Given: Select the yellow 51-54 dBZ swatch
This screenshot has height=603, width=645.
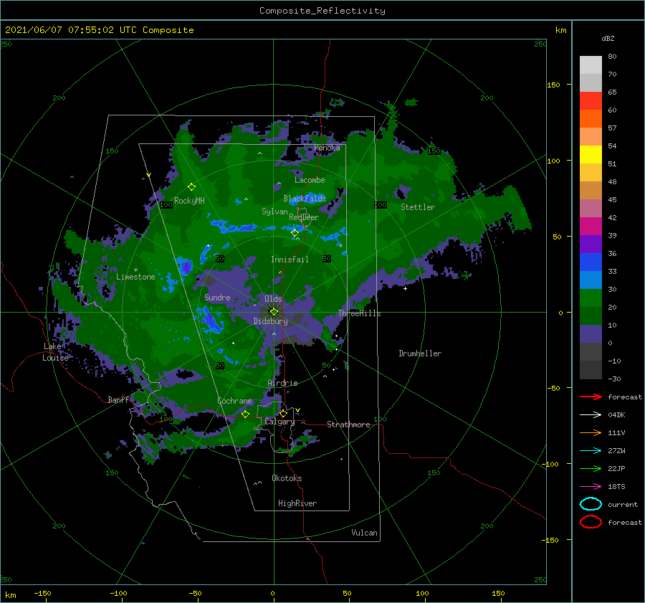Looking at the screenshot, I should pyautogui.click(x=591, y=154).
